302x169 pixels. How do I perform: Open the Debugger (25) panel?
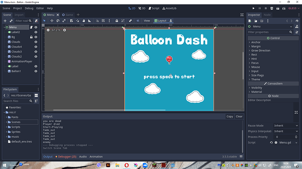point(66,156)
